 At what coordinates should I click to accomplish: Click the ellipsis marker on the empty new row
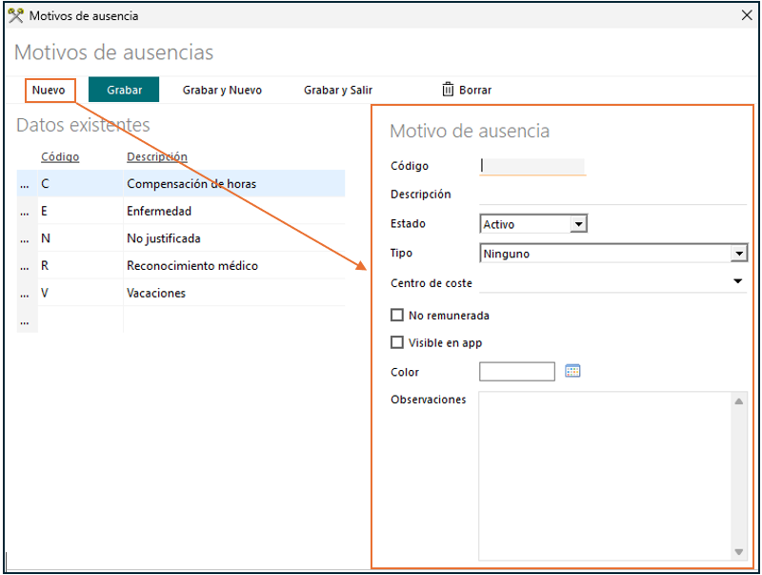[x=27, y=320]
